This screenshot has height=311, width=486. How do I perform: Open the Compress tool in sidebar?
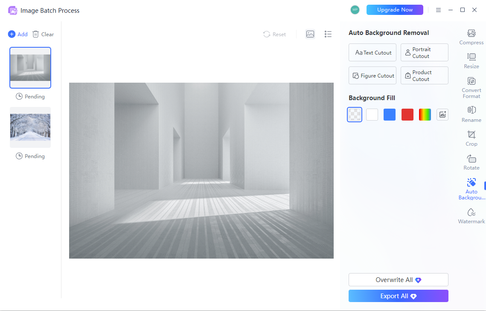(471, 37)
